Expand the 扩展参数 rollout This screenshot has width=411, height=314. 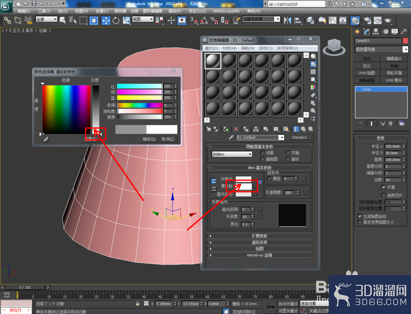pos(259,236)
